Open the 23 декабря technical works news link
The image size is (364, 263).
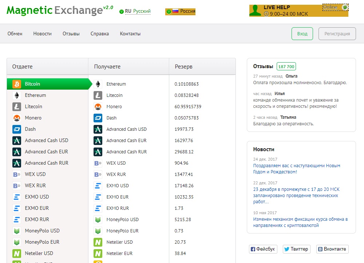click(296, 195)
